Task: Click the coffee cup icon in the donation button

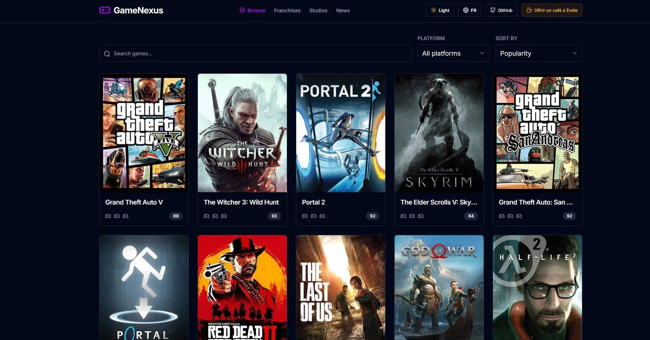Action: coord(529,10)
